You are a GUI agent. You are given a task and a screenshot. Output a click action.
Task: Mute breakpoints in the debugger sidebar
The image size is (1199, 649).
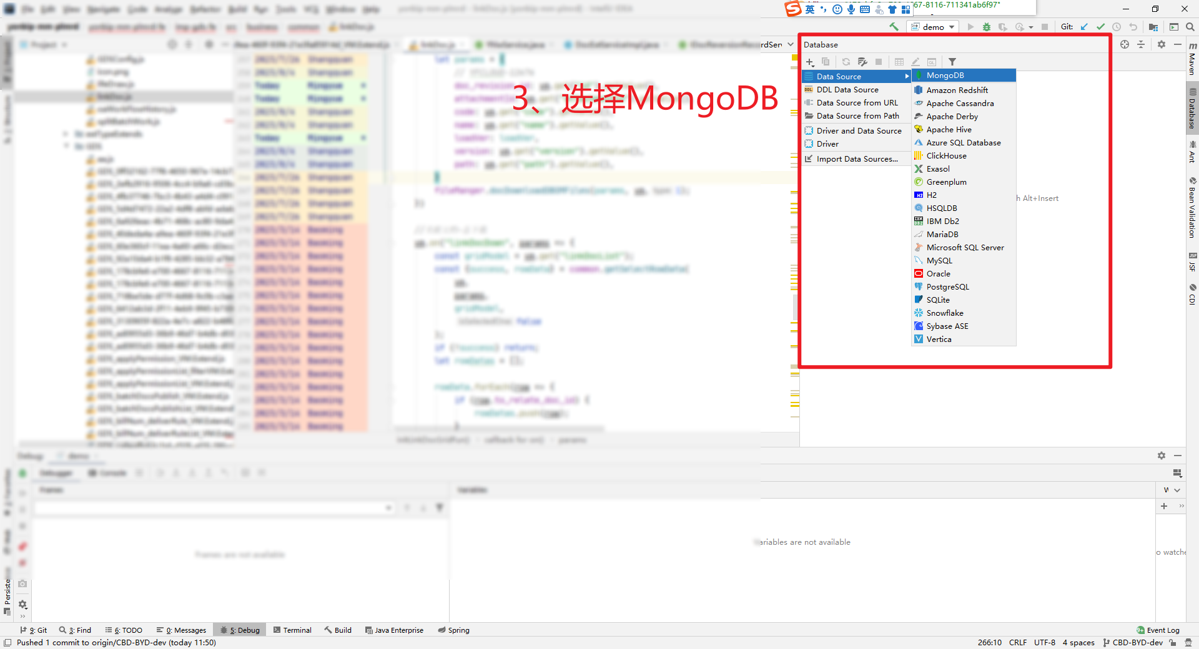pos(22,547)
